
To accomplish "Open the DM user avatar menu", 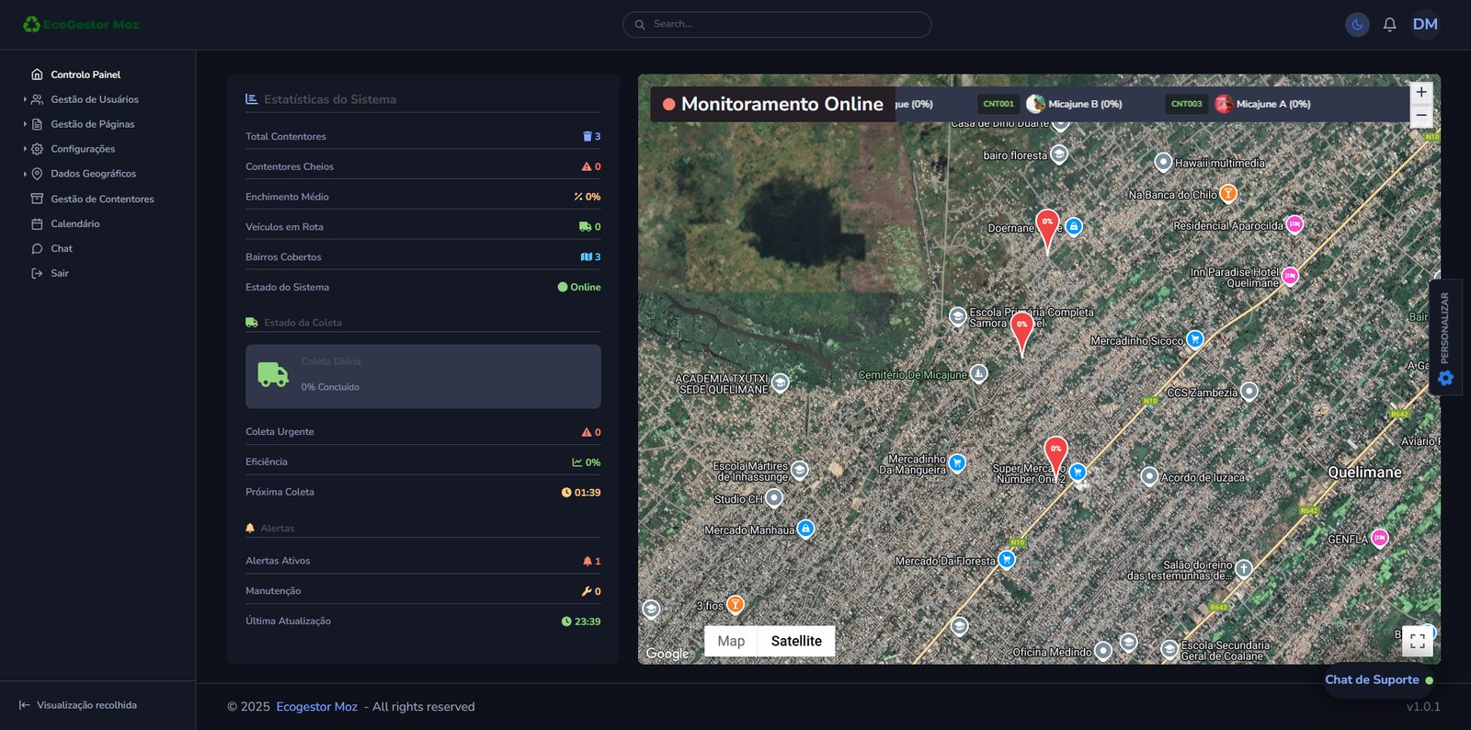I will tap(1425, 24).
